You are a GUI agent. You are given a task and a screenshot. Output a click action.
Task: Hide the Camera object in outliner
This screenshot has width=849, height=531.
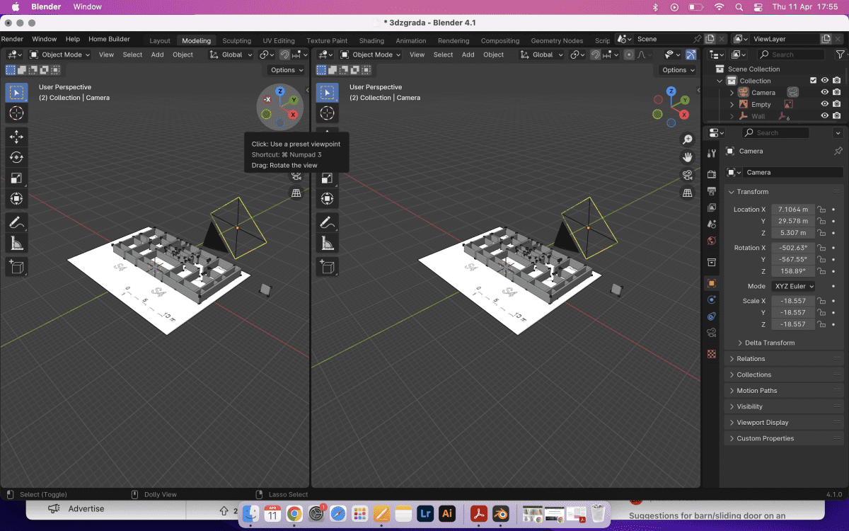tap(824, 93)
